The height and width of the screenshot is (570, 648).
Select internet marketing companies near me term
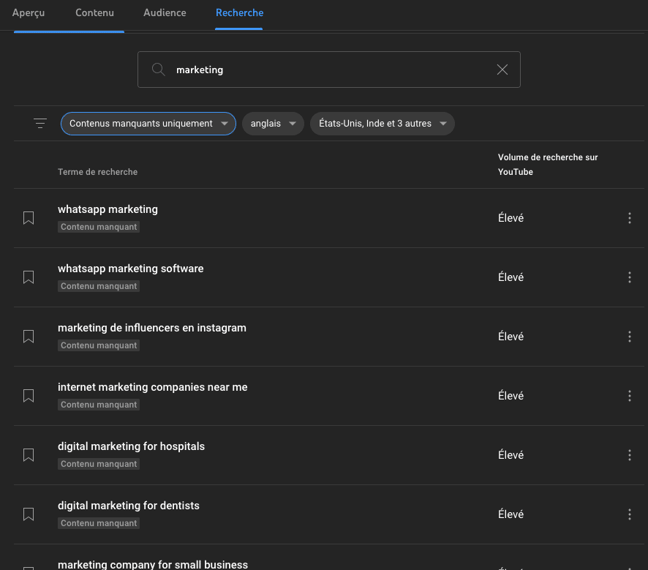point(152,387)
